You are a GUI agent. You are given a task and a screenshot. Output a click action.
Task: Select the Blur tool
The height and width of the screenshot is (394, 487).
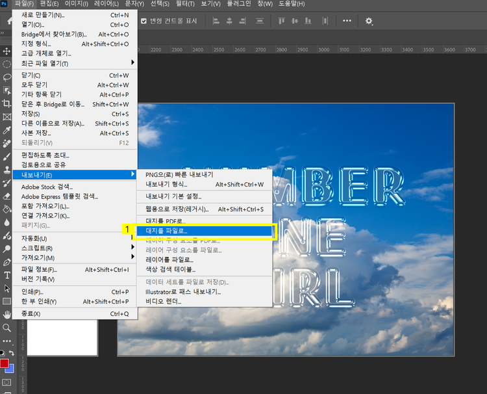point(6,222)
